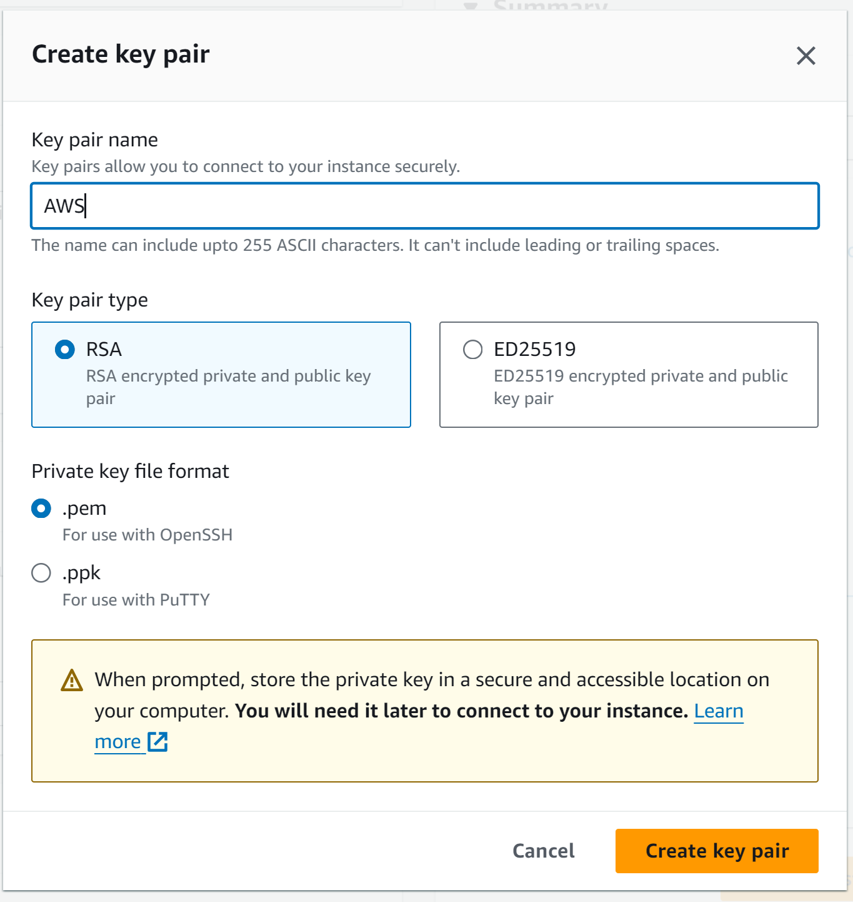Click the 'Private key file format' heading
Viewport: 853px width, 902px height.
[129, 471]
